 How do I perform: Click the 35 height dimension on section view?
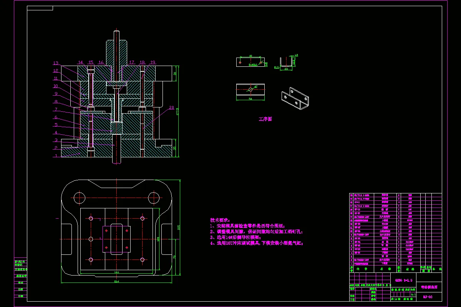click(175, 148)
